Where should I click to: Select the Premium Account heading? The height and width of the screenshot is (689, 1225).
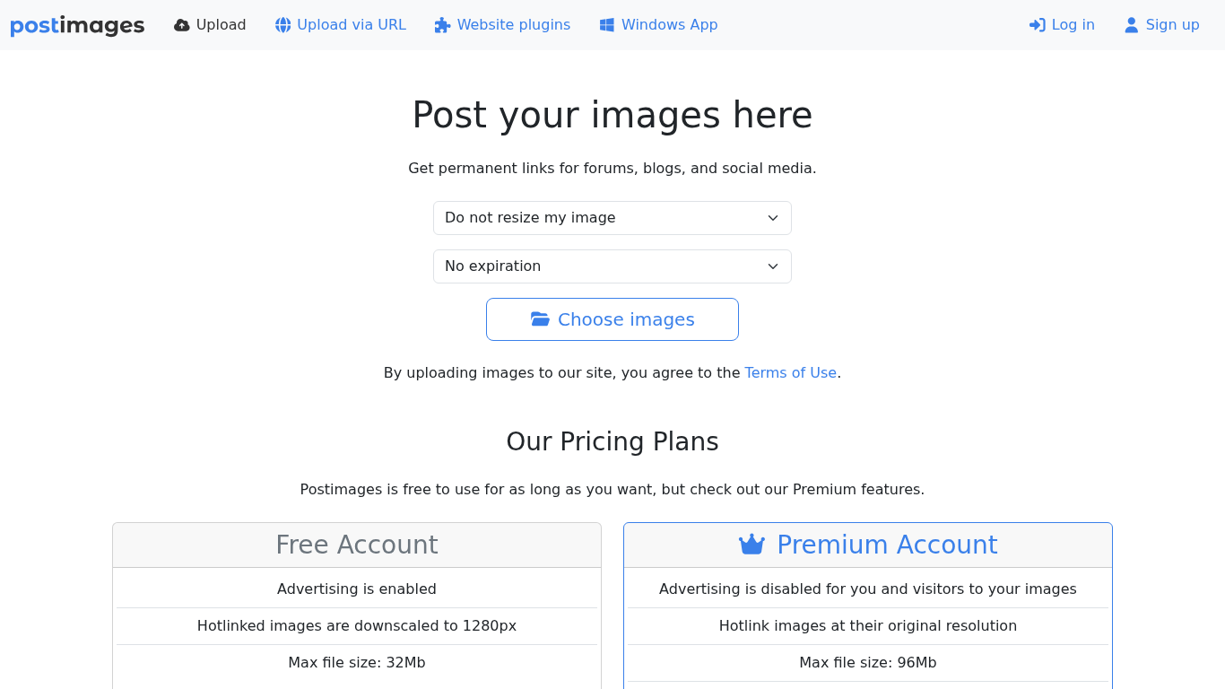pyautogui.click(x=886, y=545)
